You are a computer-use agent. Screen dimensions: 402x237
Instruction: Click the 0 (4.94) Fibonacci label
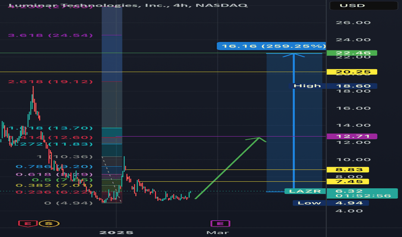[68, 203]
